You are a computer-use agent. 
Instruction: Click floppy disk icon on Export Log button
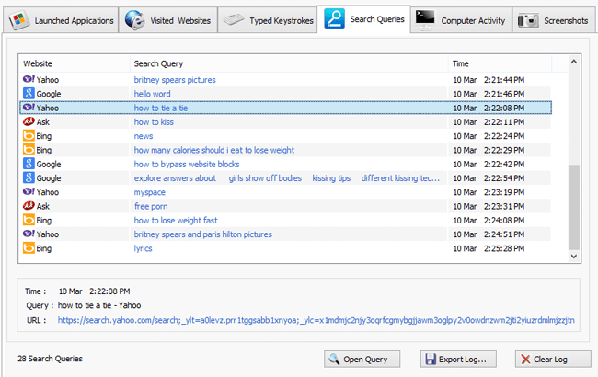(431, 360)
